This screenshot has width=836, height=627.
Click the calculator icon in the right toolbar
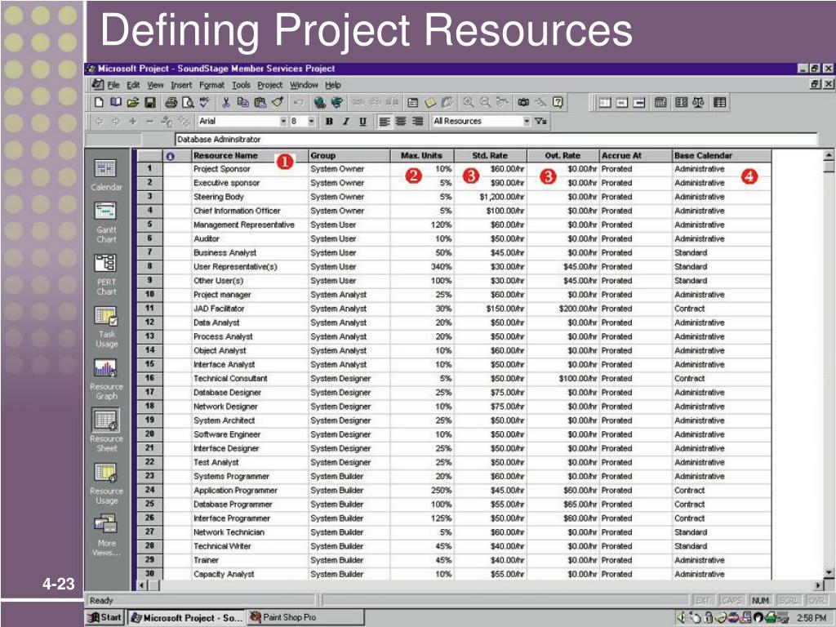tap(660, 102)
